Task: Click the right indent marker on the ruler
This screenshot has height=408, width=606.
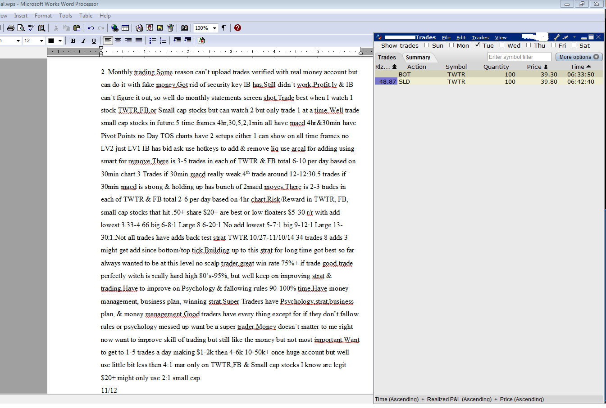Action: (360, 52)
